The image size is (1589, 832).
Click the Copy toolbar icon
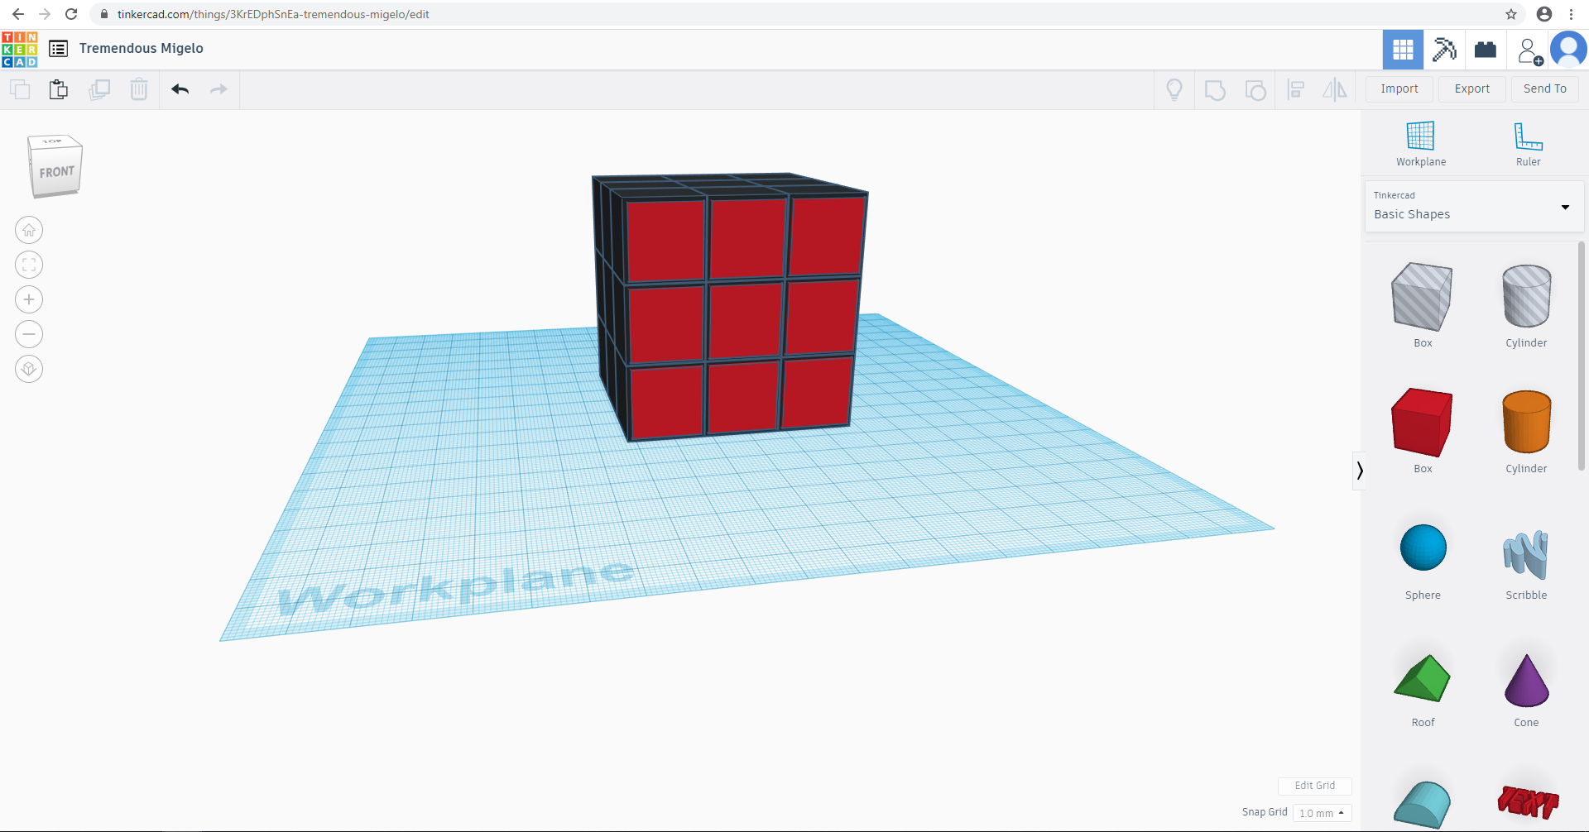click(20, 89)
